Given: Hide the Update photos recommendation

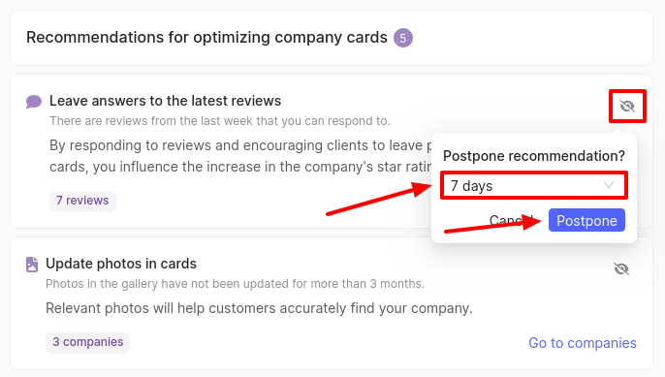Looking at the screenshot, I should [x=621, y=268].
